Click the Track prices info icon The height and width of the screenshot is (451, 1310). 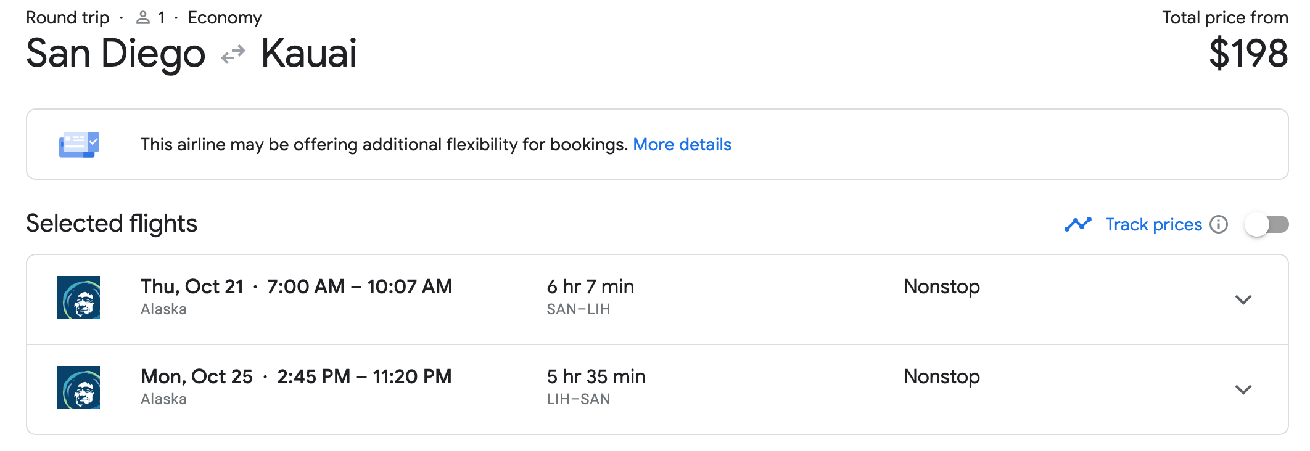pyautogui.click(x=1218, y=224)
